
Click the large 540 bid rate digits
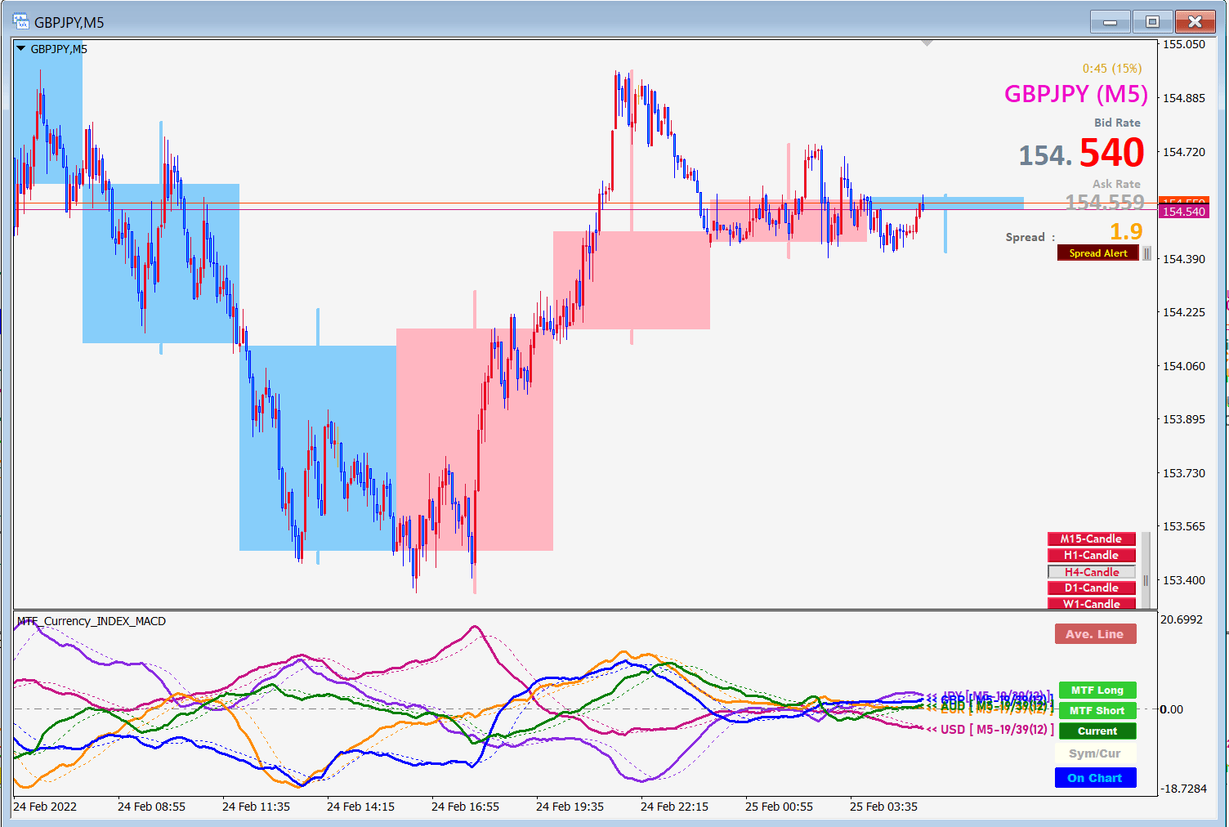(x=1111, y=153)
